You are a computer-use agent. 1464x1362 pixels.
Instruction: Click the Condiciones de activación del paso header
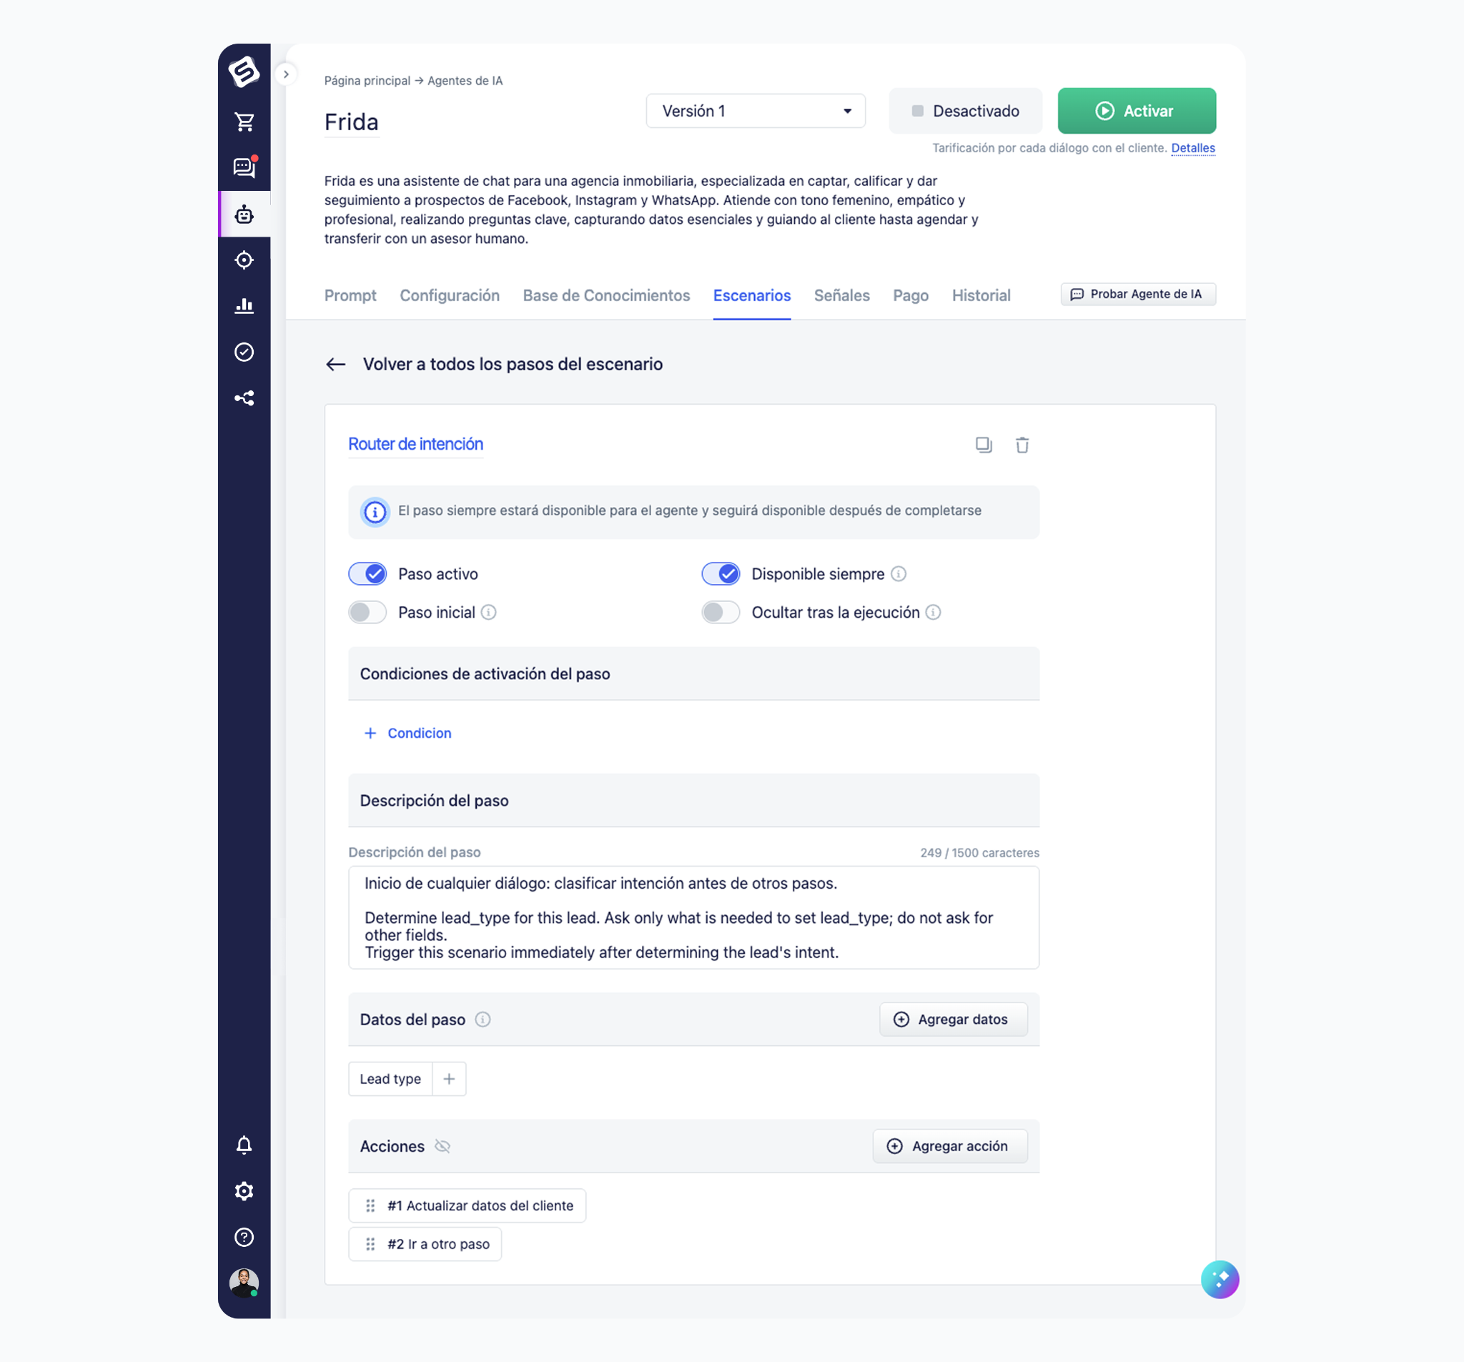693,674
